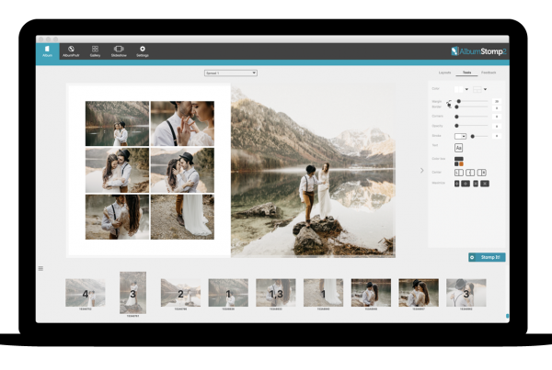Select top-right close-up photo in grid
552x370 pixels.
click(x=182, y=124)
